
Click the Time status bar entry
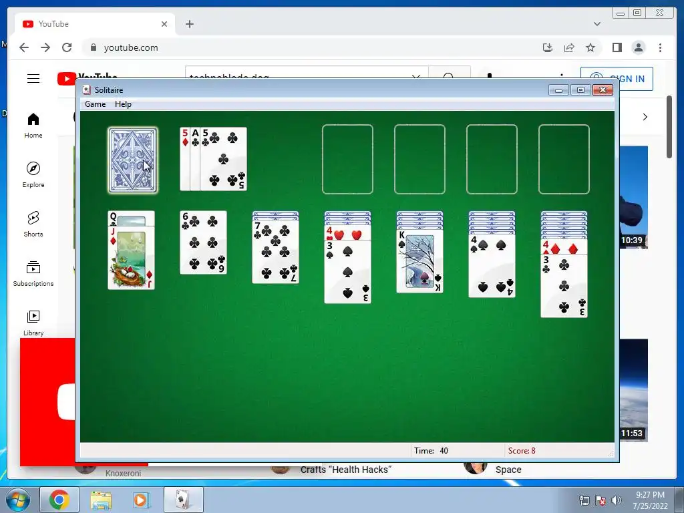click(431, 451)
